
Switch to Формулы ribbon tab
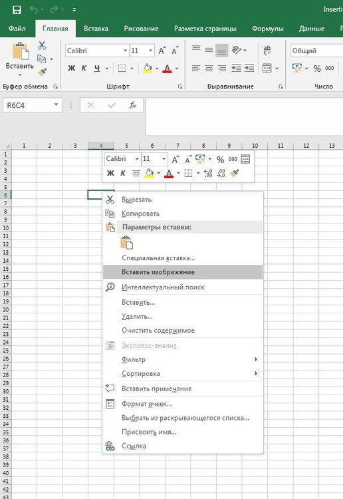(x=268, y=29)
